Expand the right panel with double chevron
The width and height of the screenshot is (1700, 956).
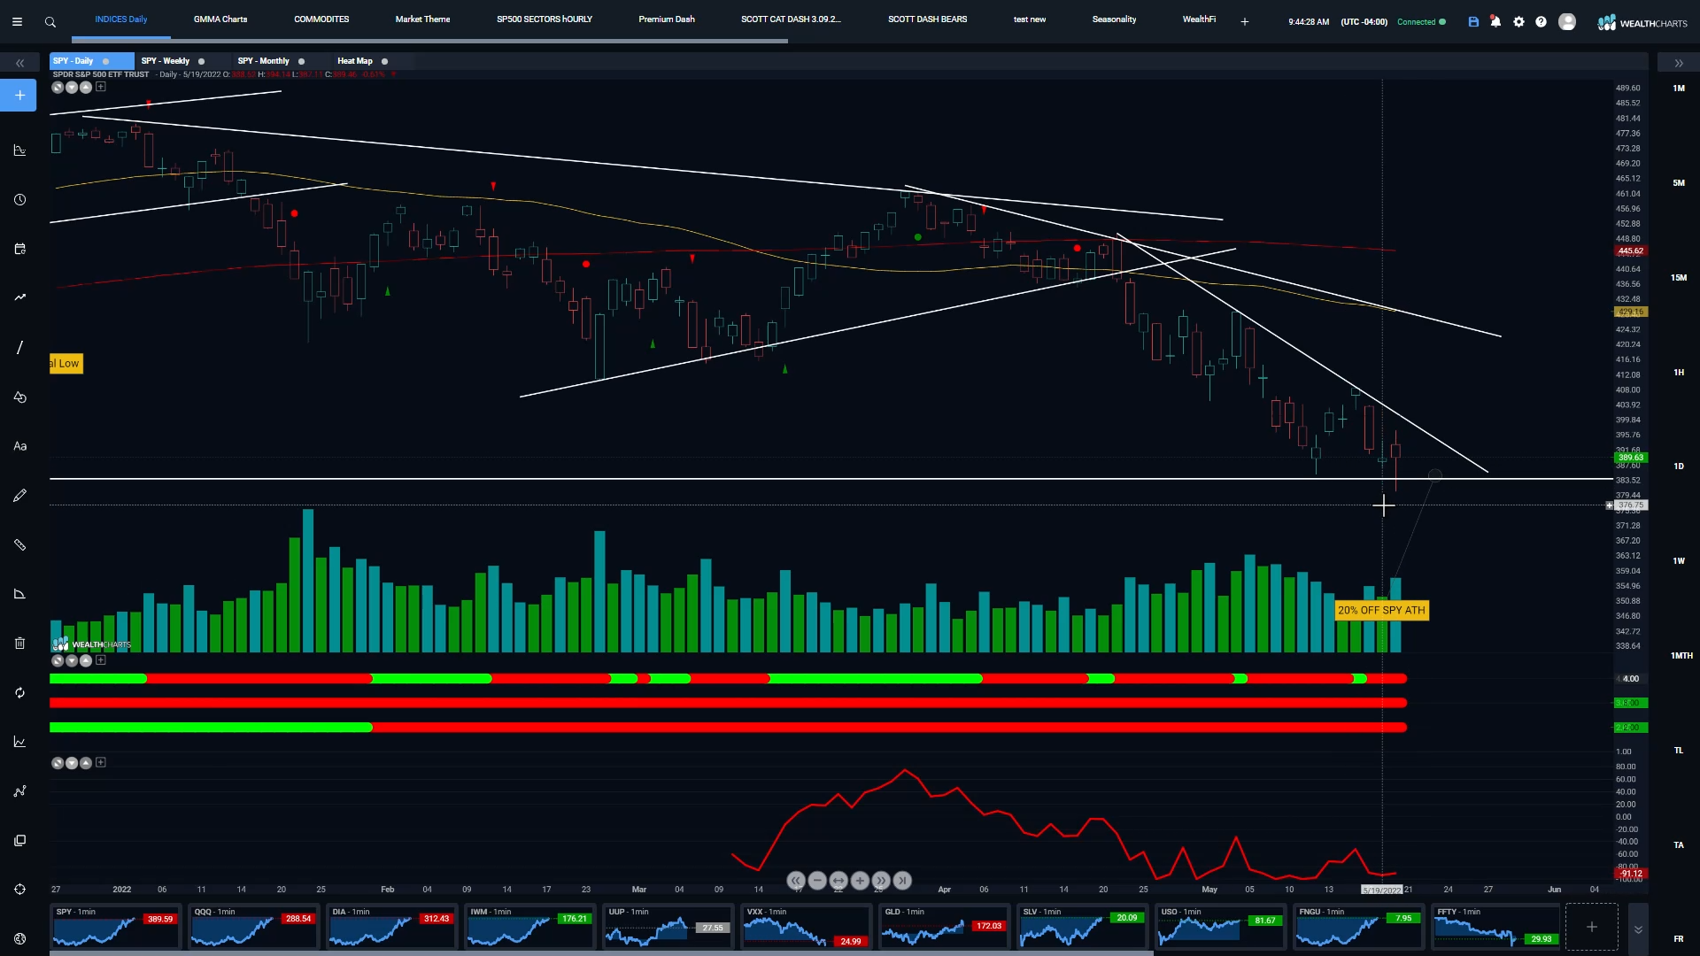[x=1678, y=63]
